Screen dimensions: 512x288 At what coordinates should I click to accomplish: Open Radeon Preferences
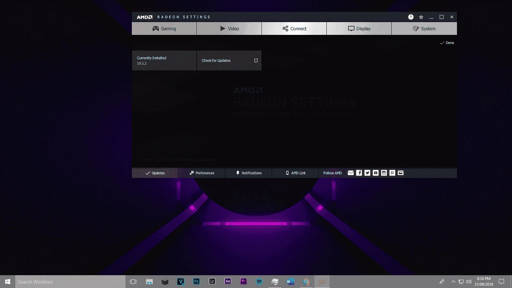click(202, 173)
